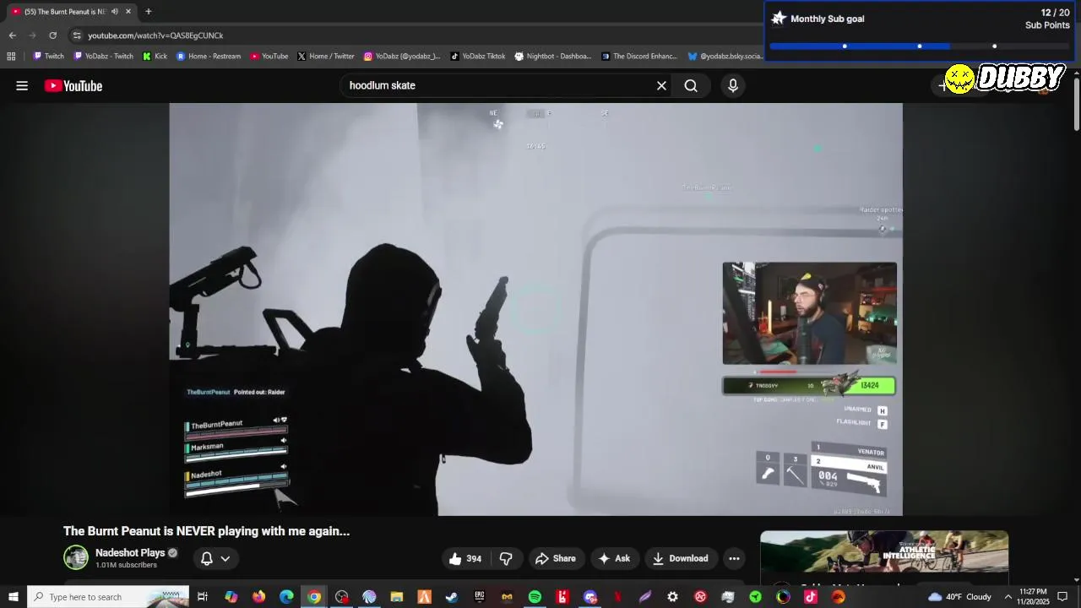Start voice search with the microphone

pos(733,85)
